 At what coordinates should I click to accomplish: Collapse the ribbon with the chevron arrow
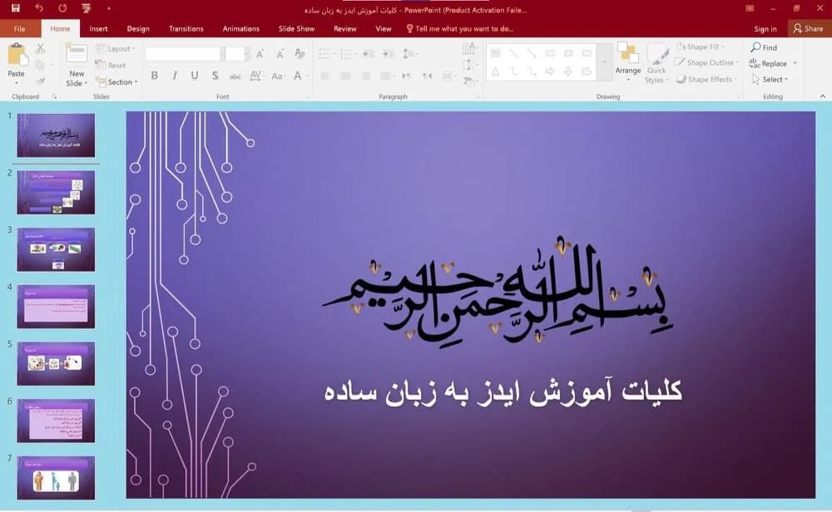click(823, 96)
